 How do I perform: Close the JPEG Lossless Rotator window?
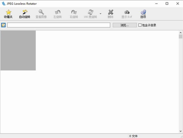(178, 4)
